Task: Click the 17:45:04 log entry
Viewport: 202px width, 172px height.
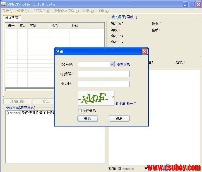Action: 31,113
